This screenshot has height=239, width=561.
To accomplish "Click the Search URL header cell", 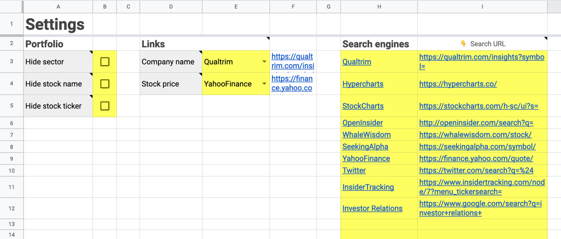I will point(482,44).
